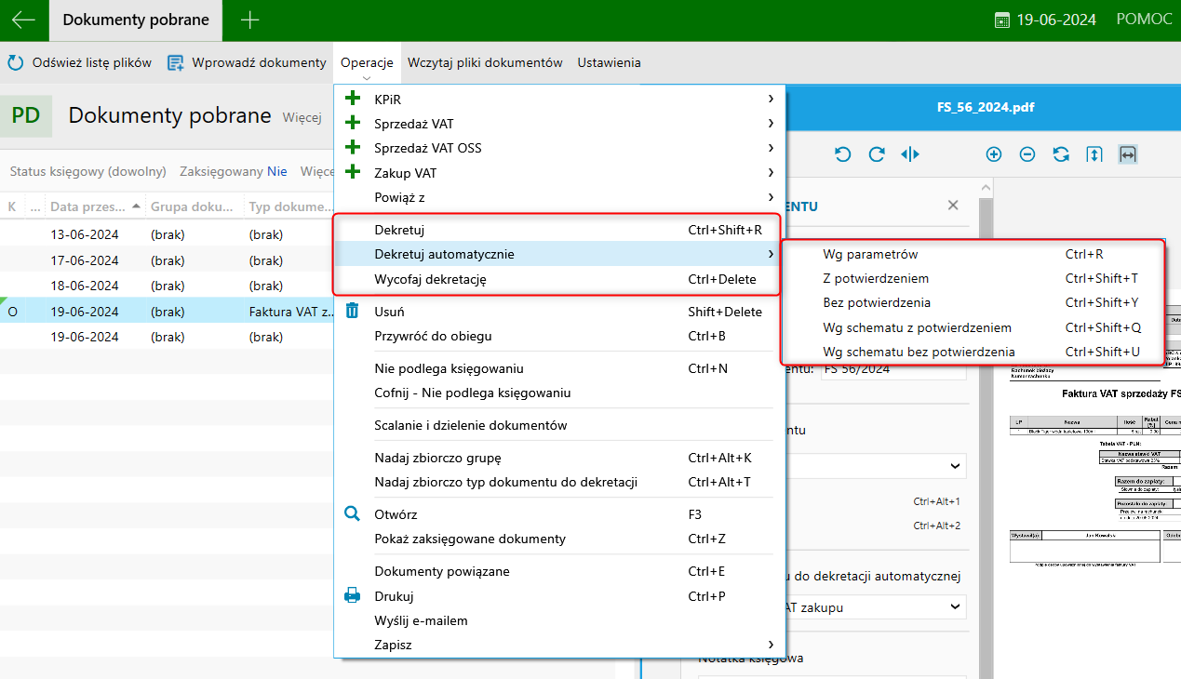Click the flip horizontally icon in preview
The image size is (1181, 679).
point(910,154)
